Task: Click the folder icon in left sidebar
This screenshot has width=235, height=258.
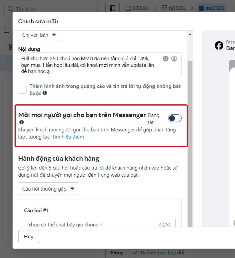Action: (7, 30)
